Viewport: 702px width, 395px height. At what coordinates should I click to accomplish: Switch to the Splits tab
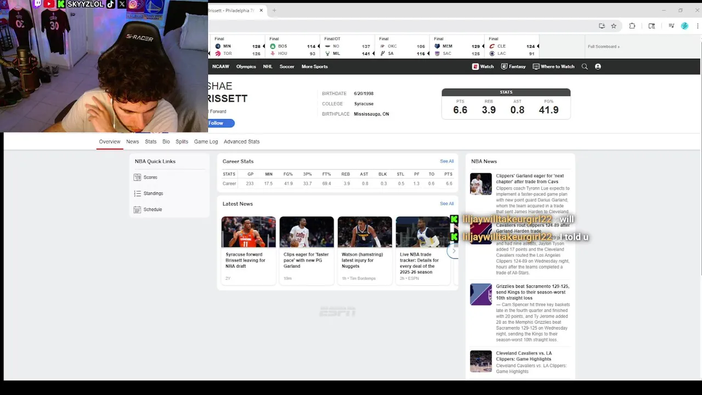click(182, 142)
